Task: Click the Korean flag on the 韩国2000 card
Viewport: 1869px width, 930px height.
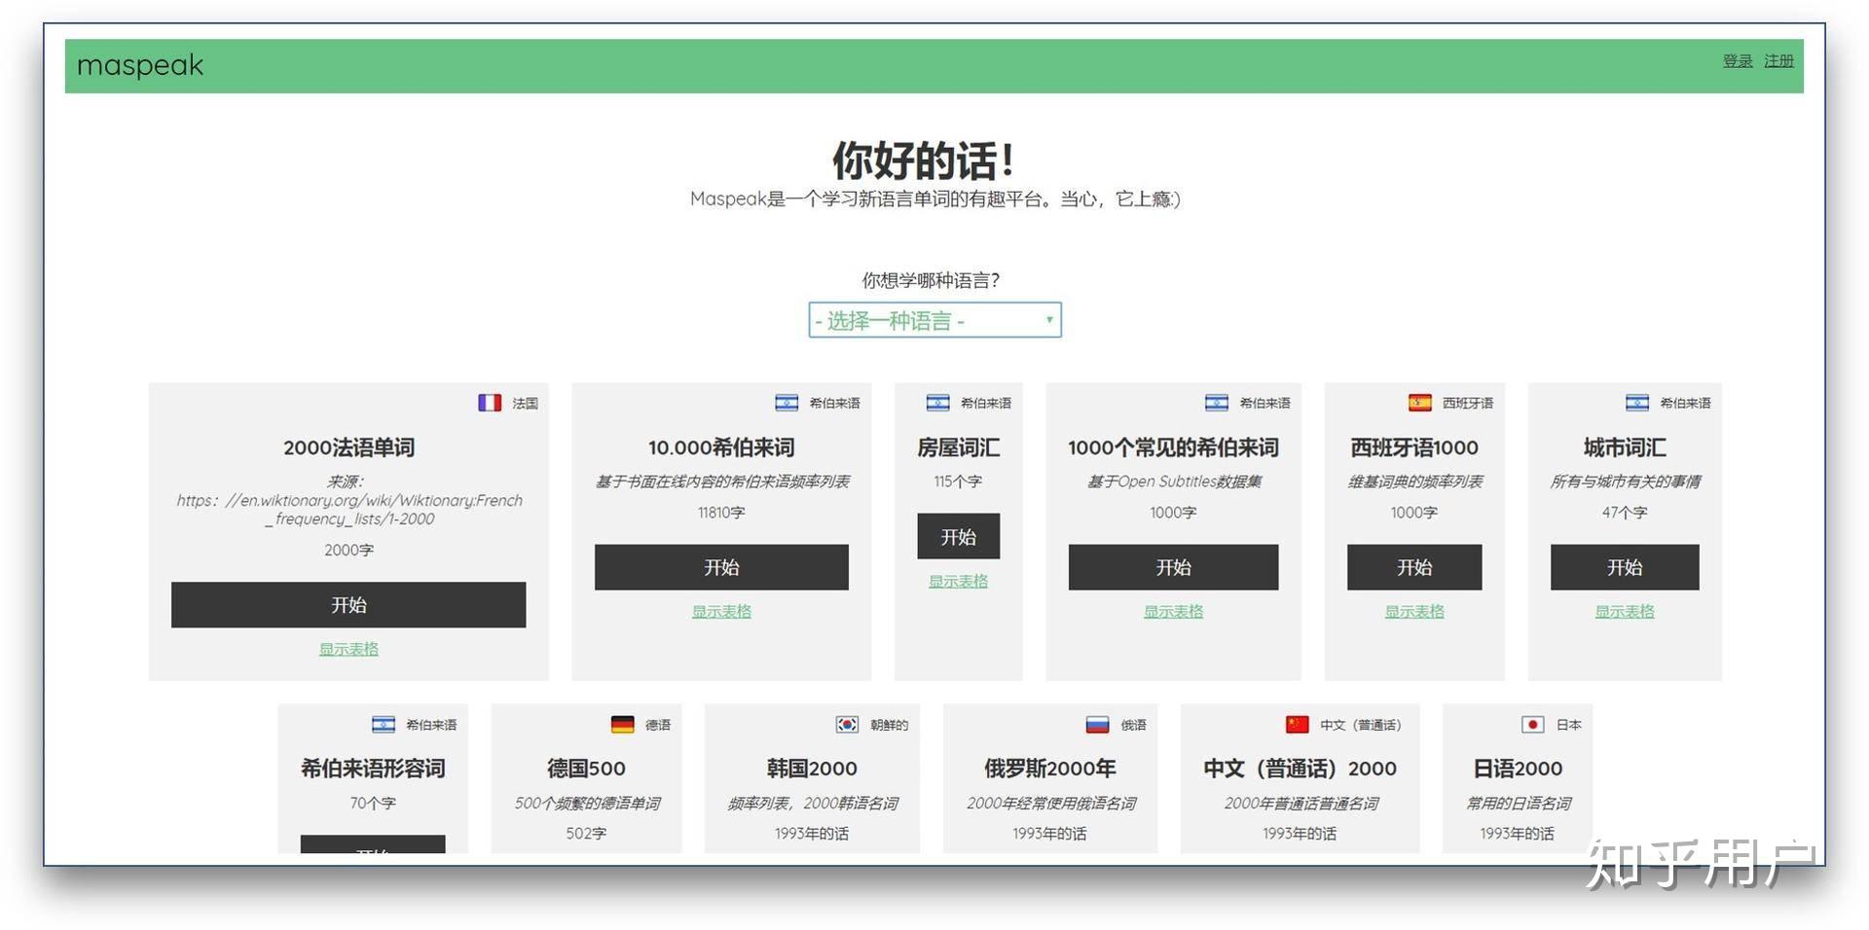Action: (x=846, y=724)
